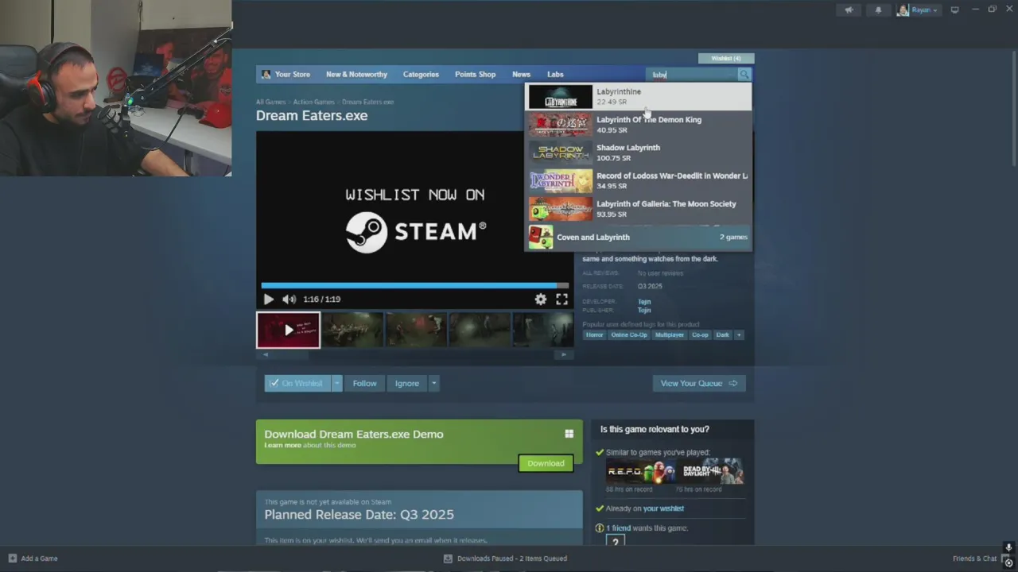Click the Tejn publisher link
1018x572 pixels.
[644, 311]
